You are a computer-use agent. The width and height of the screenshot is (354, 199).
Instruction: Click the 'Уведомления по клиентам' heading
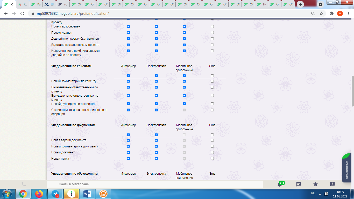[71, 66]
